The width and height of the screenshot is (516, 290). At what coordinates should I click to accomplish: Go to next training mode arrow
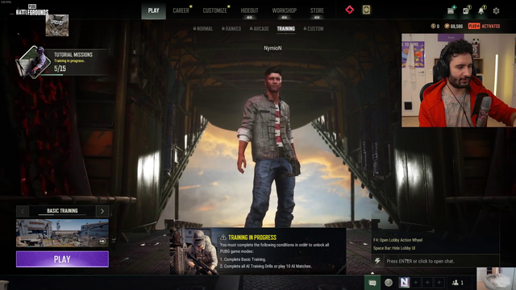click(102, 211)
